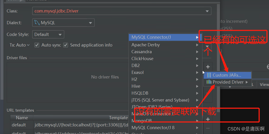Expand the HSQLDB submenu arrow

click(197, 93)
